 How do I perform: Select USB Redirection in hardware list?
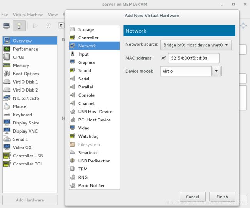94,161
